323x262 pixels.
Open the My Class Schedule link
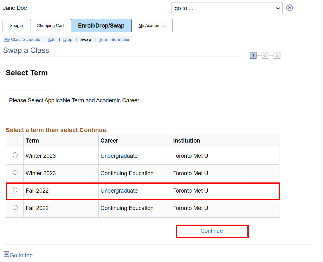(x=22, y=40)
